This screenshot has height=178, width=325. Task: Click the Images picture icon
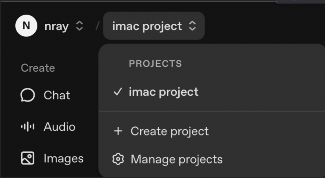(28, 158)
